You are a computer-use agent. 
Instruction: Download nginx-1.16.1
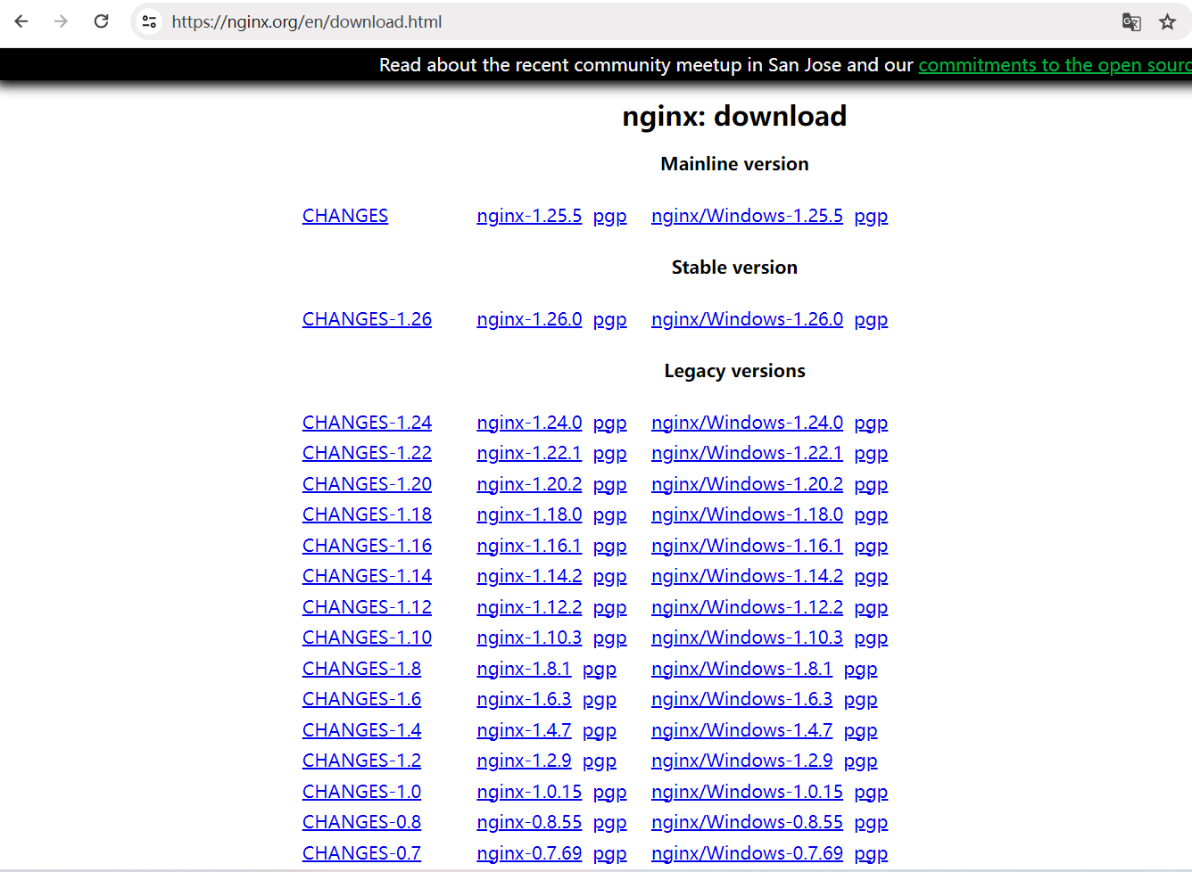point(529,546)
